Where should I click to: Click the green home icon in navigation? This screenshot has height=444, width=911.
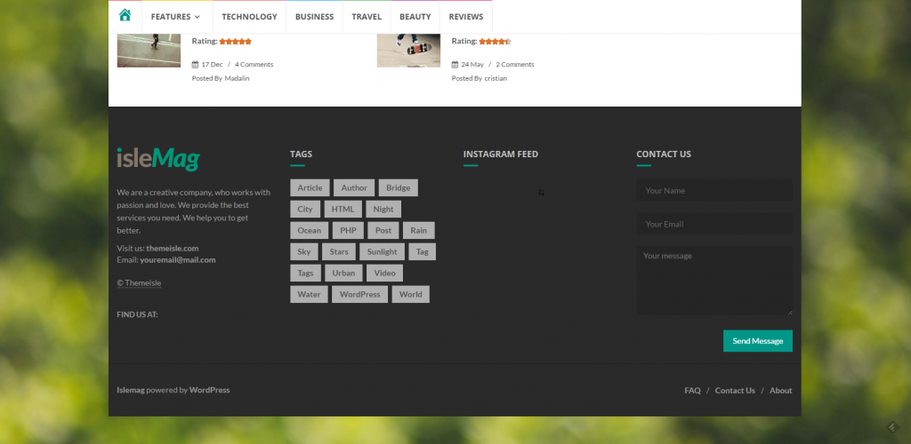(125, 16)
